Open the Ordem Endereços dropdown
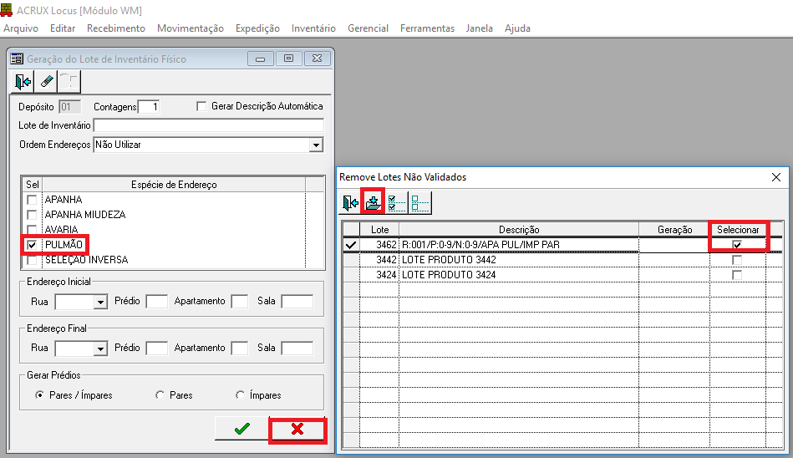793x458 pixels. click(x=316, y=145)
